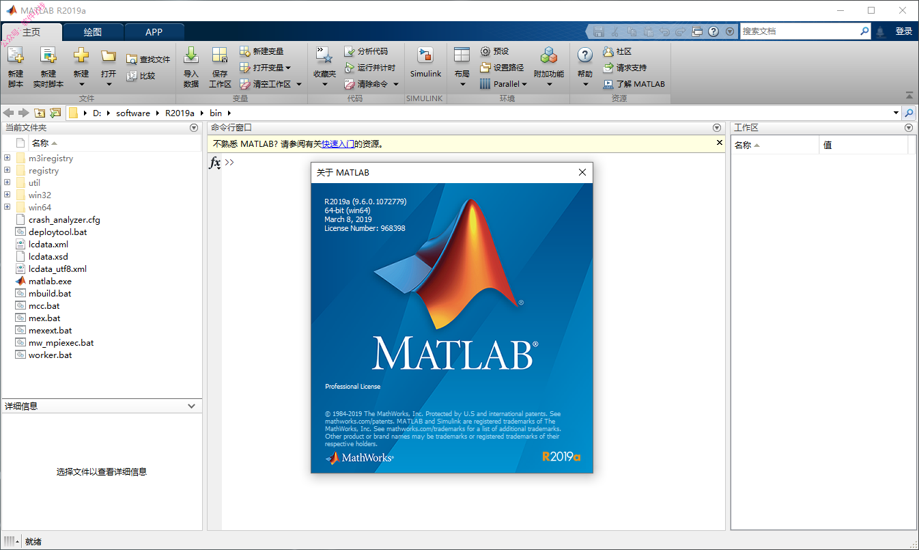
Task: Click the 导入数据 (Import Data) icon
Action: (191, 56)
